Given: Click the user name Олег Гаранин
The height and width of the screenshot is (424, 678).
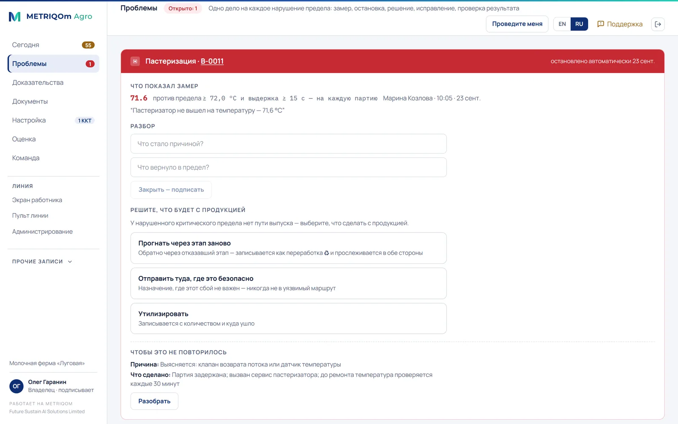Looking at the screenshot, I should click(47, 382).
